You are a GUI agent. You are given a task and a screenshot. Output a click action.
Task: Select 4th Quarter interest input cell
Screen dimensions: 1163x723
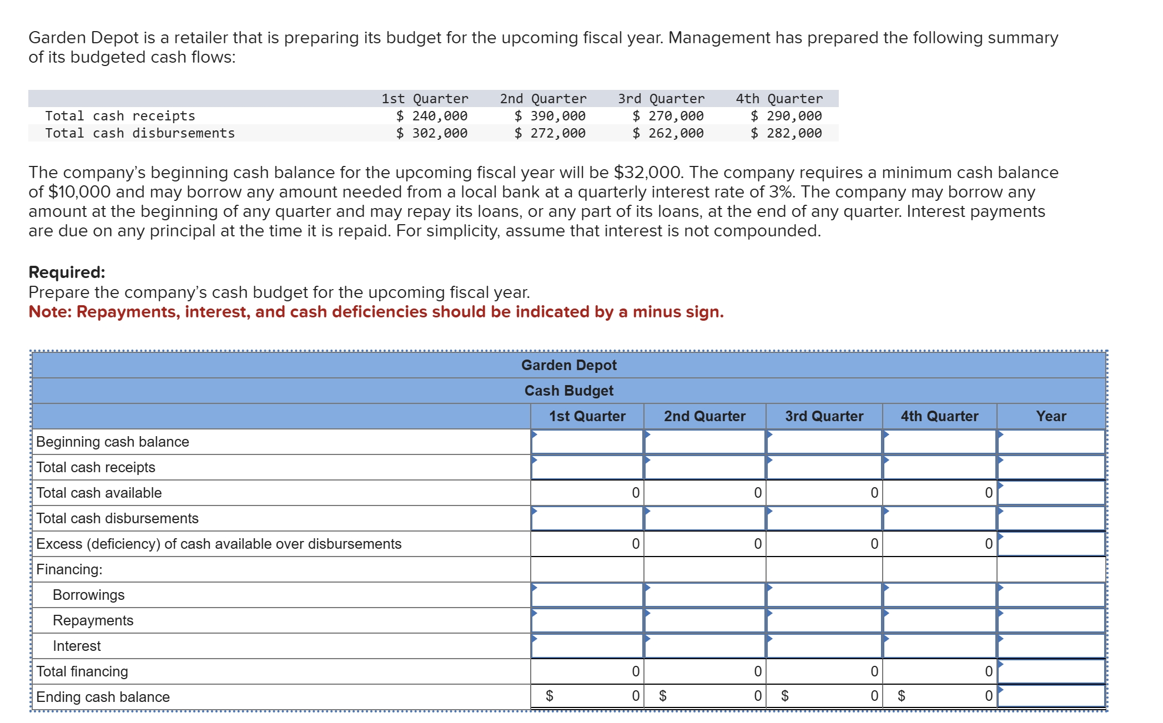[940, 646]
